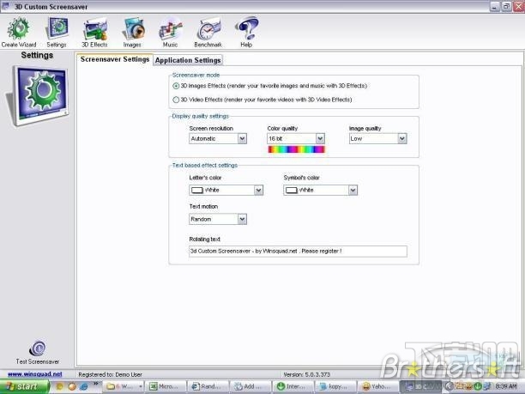The image size is (525, 394).
Task: Open the Rand... taskbar item
Action: click(208, 386)
